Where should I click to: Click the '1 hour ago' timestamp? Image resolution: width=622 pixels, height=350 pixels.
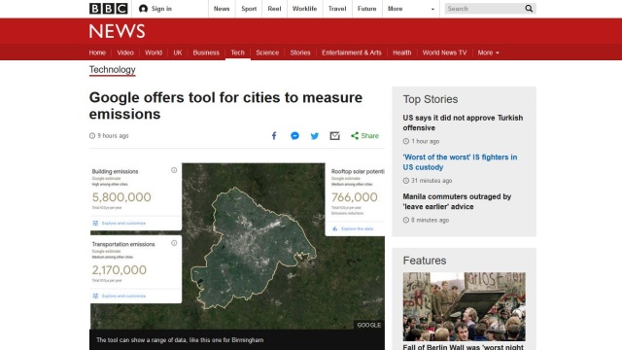(x=425, y=141)
